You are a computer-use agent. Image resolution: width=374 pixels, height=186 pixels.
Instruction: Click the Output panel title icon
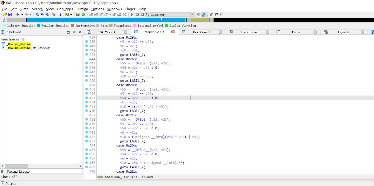[x=2, y=183]
